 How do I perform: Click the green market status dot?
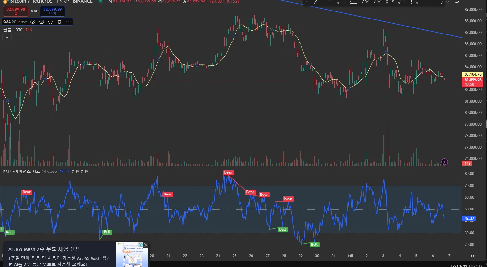[100, 1]
